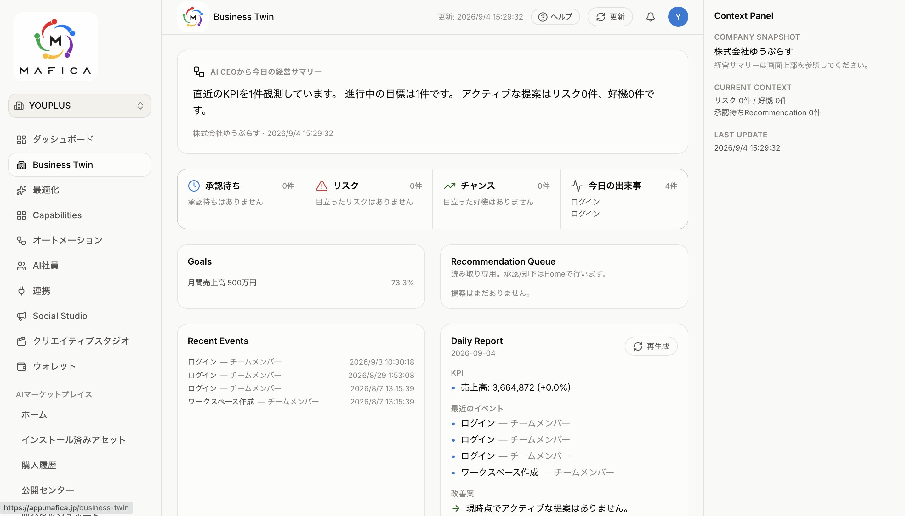905x516 pixels.
Task: Open the ウォレット wallet icon
Action: tap(21, 366)
